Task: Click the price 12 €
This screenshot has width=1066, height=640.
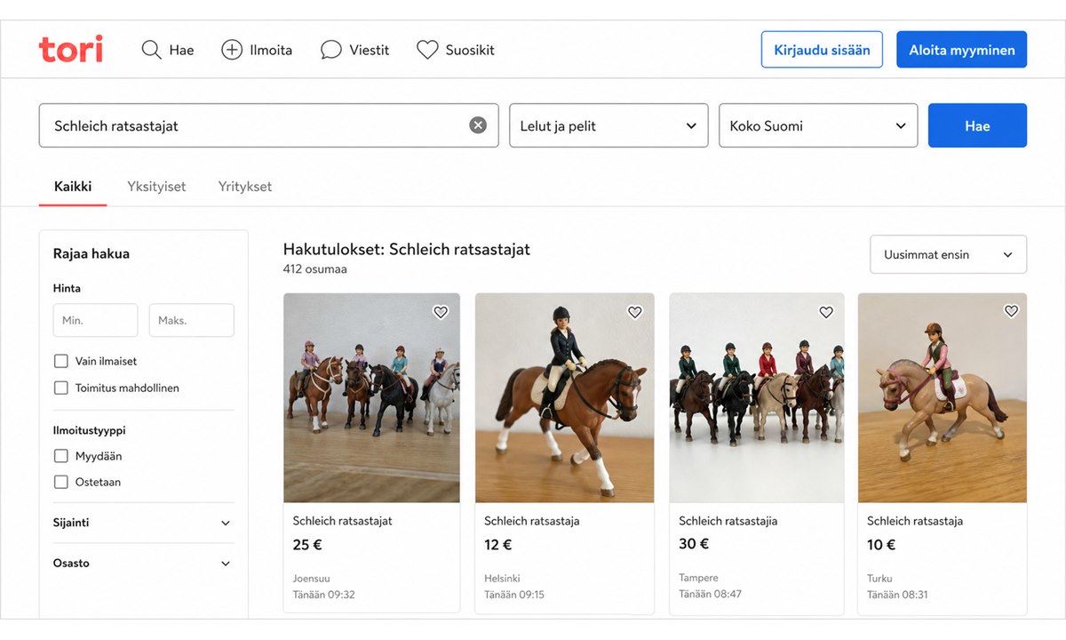Action: pyautogui.click(x=498, y=545)
